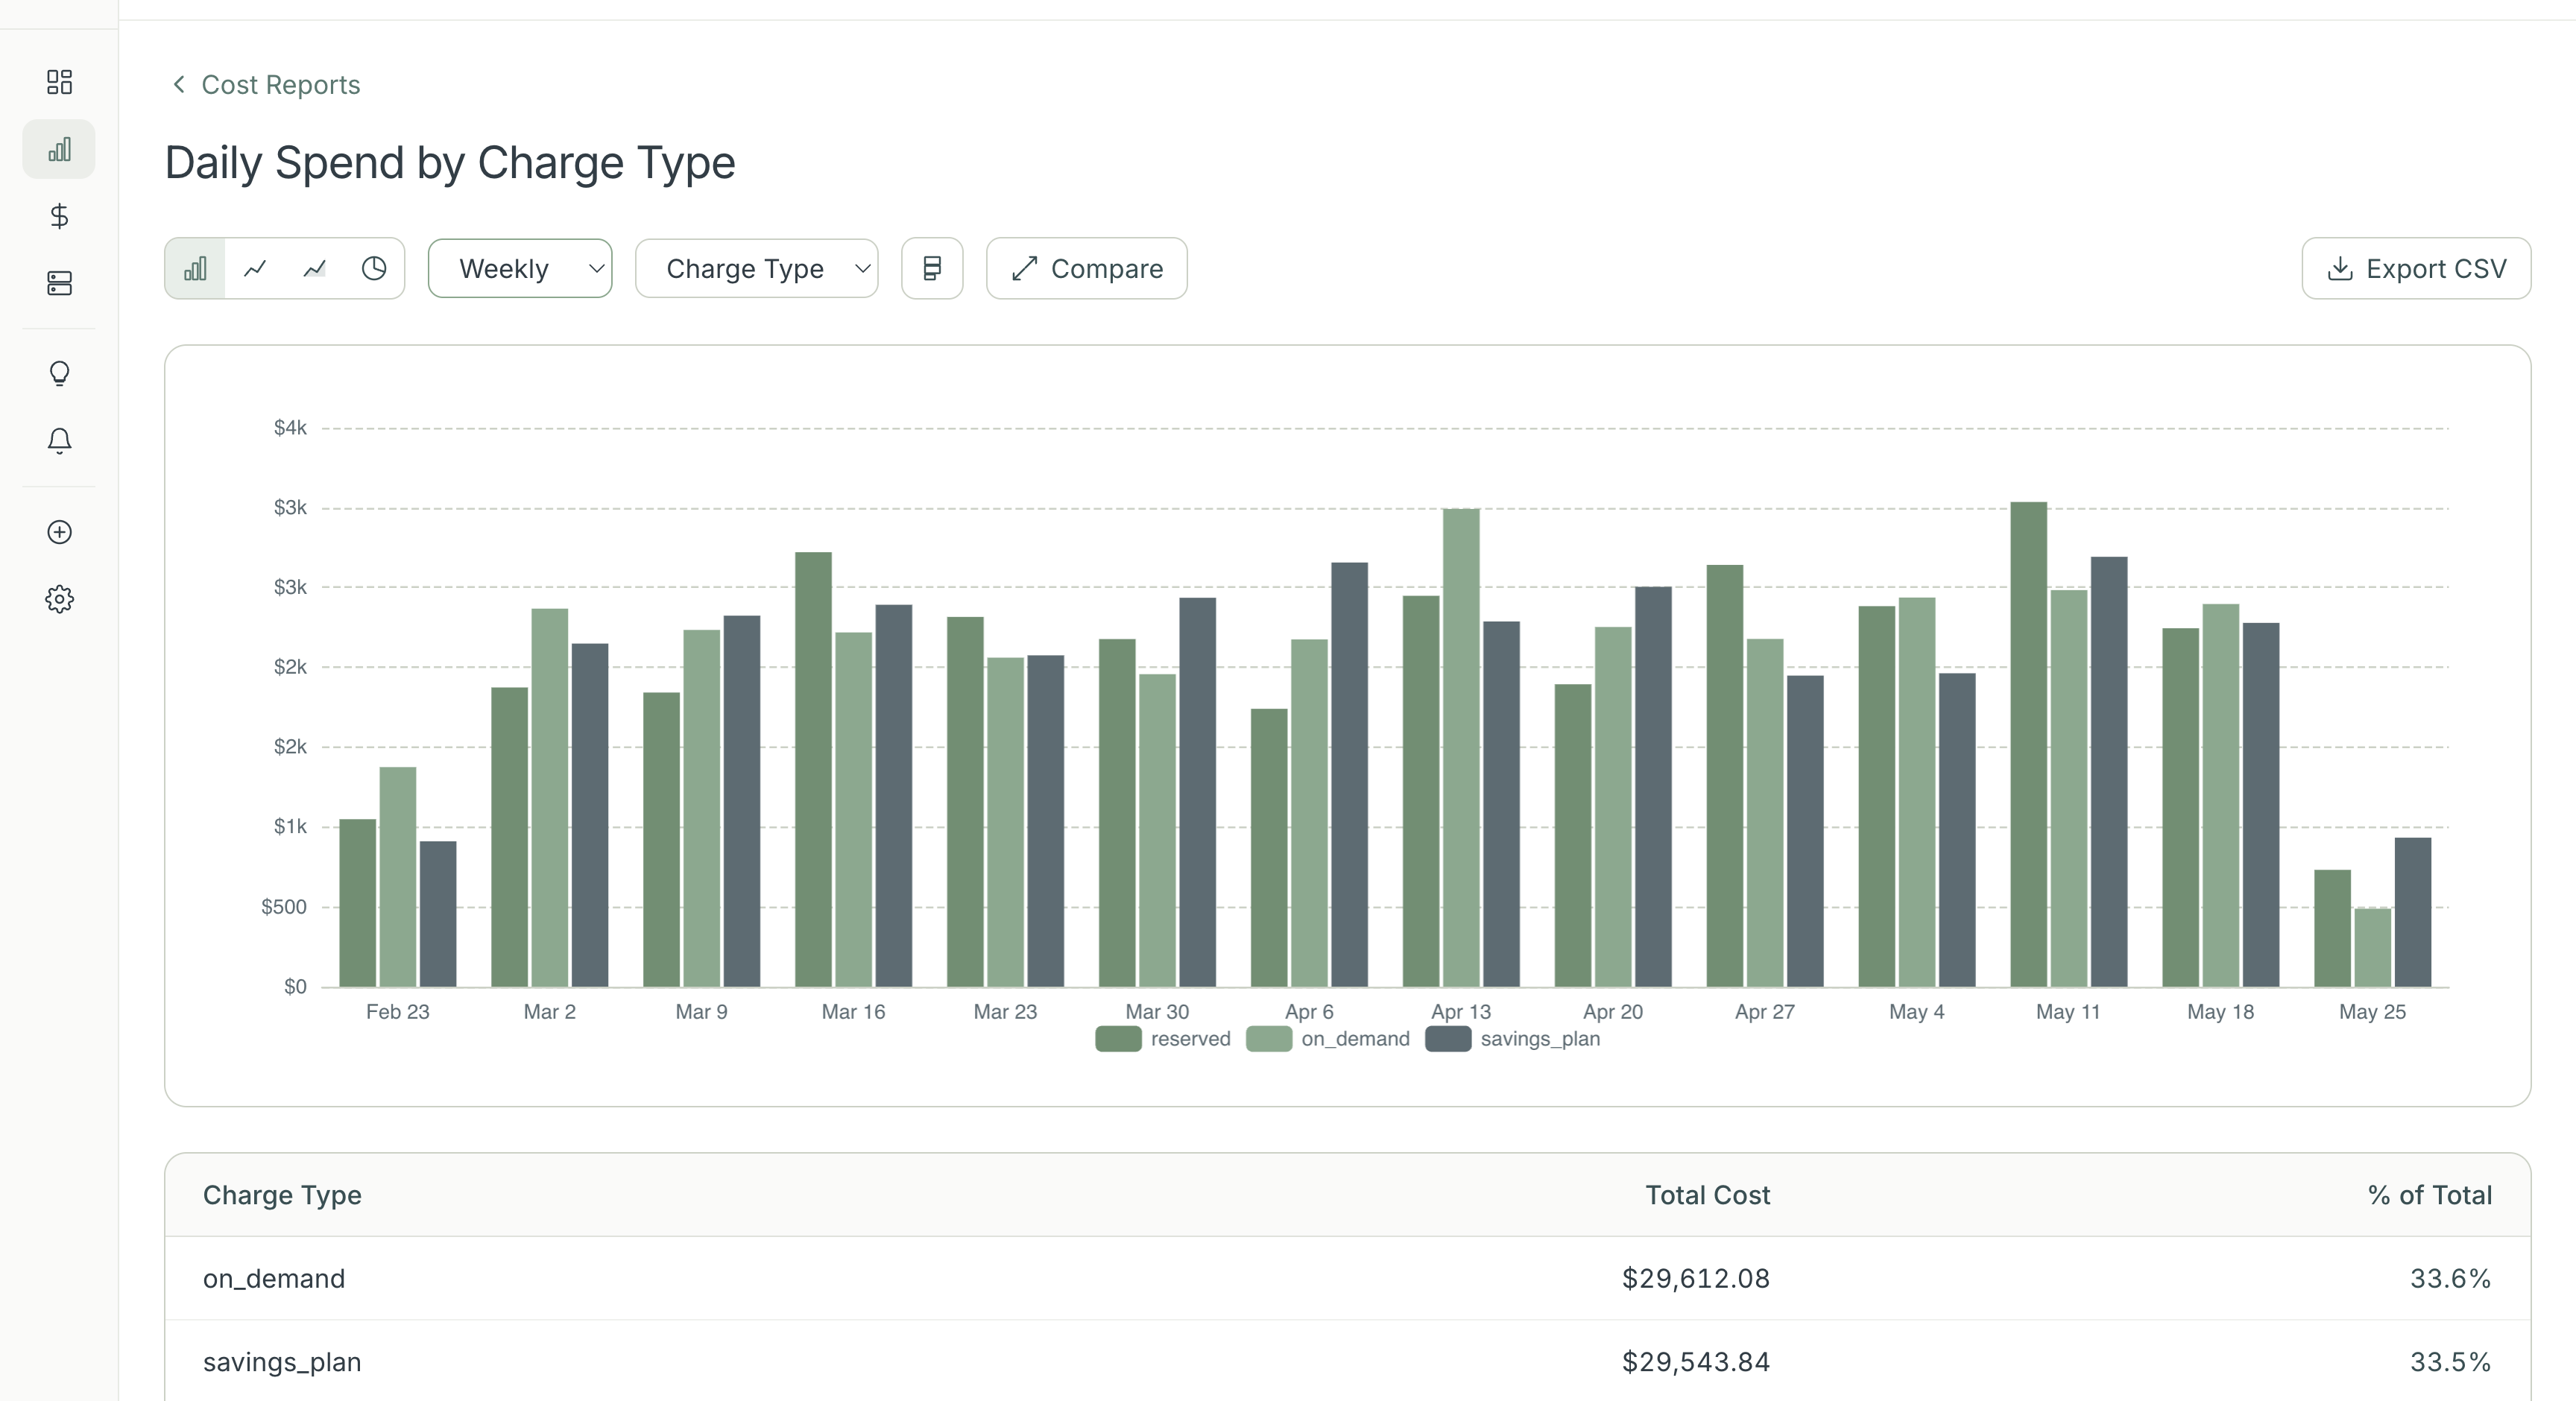Click the Apr 13 on_demand tallest bar
The width and height of the screenshot is (2576, 1401).
click(x=1461, y=748)
